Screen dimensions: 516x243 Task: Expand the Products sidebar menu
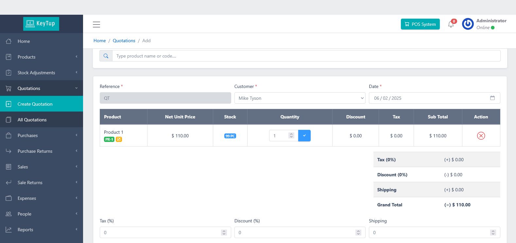pos(42,57)
